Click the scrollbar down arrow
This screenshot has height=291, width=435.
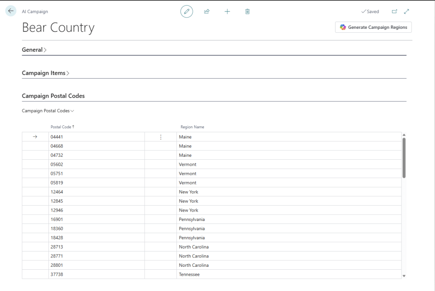[x=404, y=276]
